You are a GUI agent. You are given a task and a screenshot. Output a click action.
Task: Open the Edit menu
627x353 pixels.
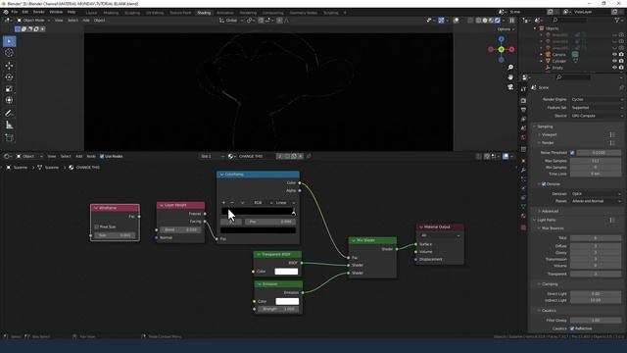click(25, 12)
